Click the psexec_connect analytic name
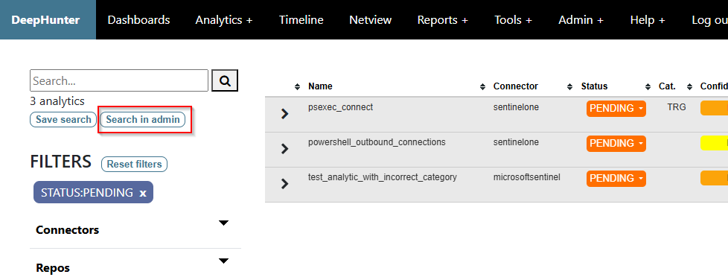 pos(340,107)
